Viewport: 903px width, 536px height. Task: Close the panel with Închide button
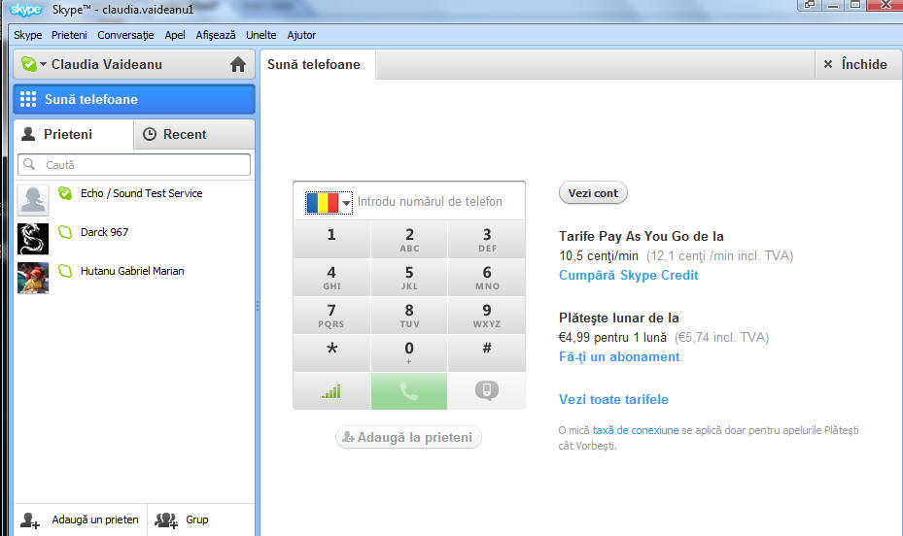[x=854, y=64]
